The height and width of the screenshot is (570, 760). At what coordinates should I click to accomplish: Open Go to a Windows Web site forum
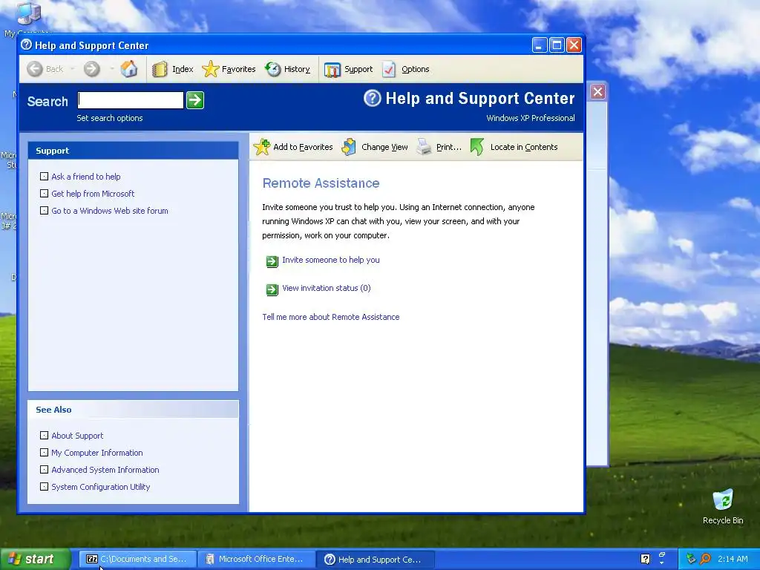[110, 210]
